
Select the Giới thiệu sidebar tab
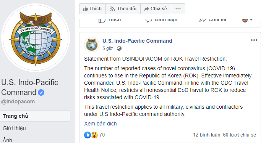(14, 128)
